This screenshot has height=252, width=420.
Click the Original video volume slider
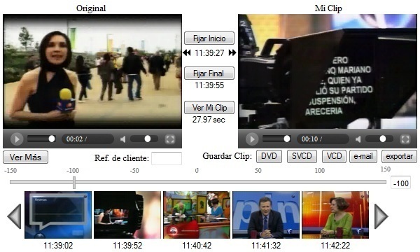tap(144, 139)
